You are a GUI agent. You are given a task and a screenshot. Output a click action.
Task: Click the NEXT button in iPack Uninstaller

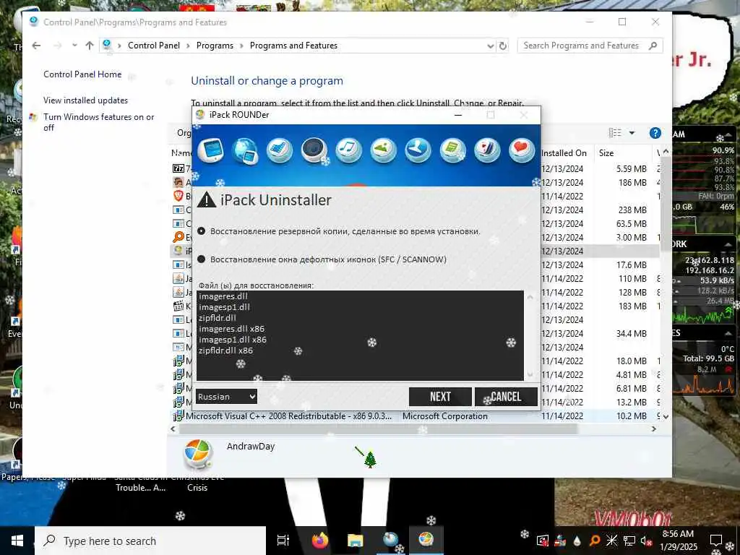(440, 397)
